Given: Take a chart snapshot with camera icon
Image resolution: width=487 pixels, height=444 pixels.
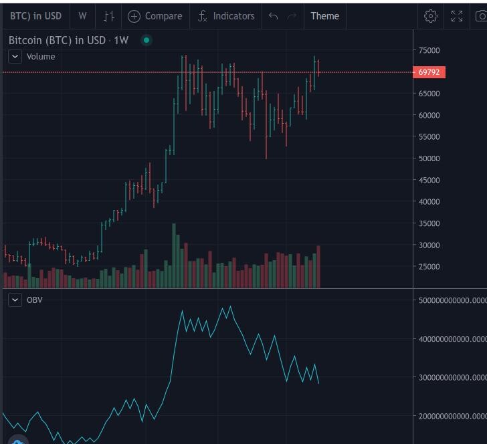Looking at the screenshot, I should coord(481,16).
